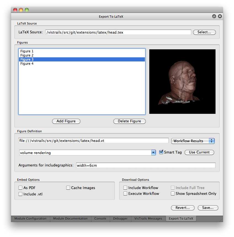Check the Cache Images option
This screenshot has height=237, width=234.
68,188
